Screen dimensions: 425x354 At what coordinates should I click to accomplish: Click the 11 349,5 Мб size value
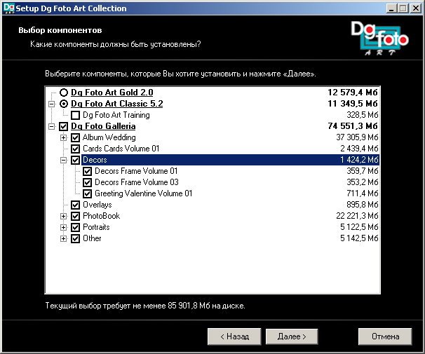(x=353, y=104)
